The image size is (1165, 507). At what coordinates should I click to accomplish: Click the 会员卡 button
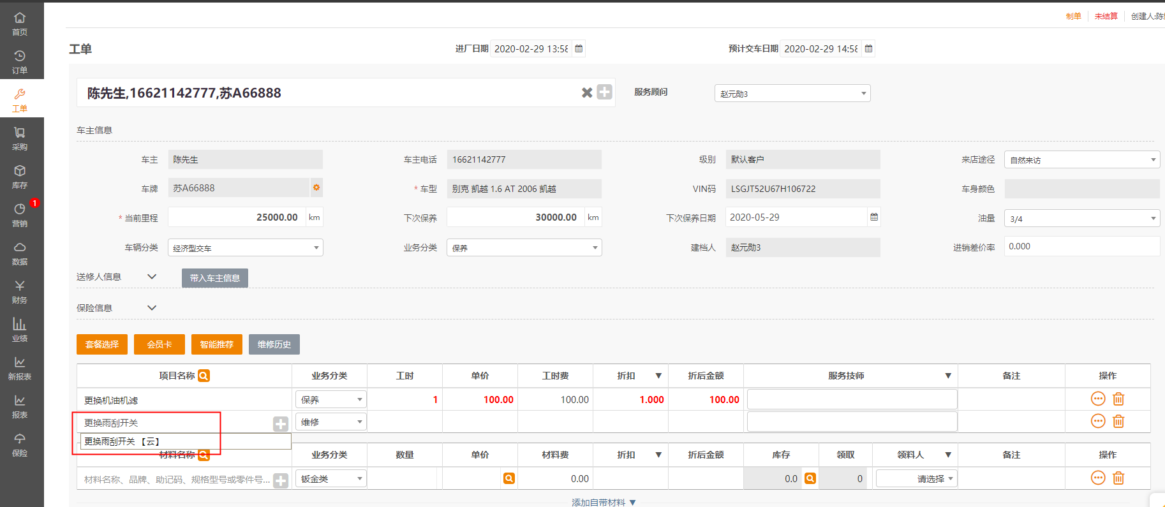coord(160,344)
